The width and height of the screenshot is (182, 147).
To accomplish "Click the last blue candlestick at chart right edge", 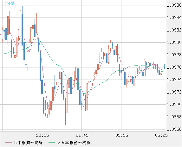I will click(165, 68).
